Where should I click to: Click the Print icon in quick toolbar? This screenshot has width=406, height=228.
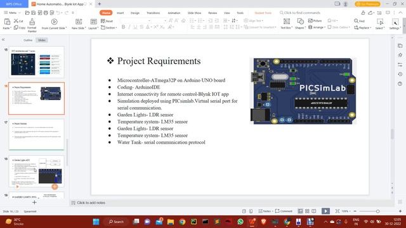[46, 13]
